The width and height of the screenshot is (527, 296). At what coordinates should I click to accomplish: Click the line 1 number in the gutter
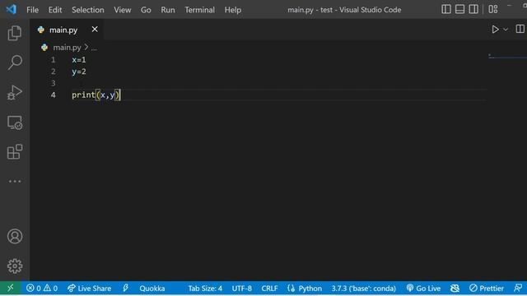tap(53, 60)
